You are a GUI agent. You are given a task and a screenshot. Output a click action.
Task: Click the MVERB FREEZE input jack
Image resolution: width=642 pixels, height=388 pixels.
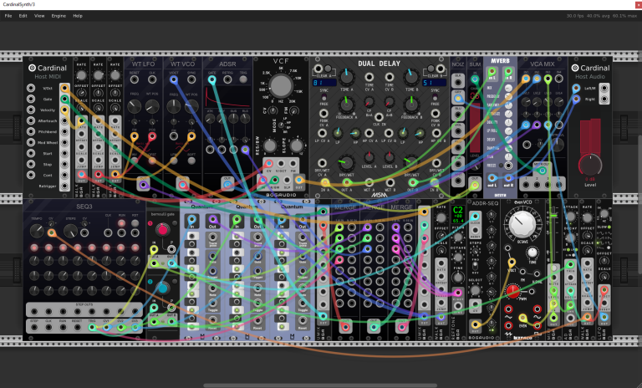pyautogui.click(x=508, y=166)
